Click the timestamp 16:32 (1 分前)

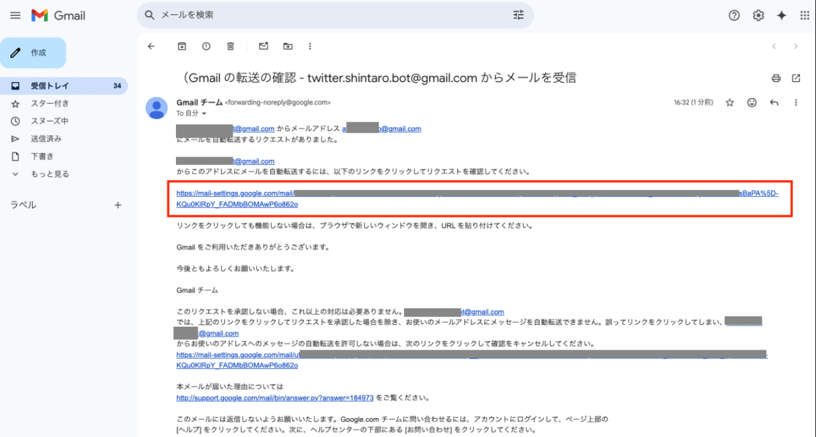click(x=694, y=102)
